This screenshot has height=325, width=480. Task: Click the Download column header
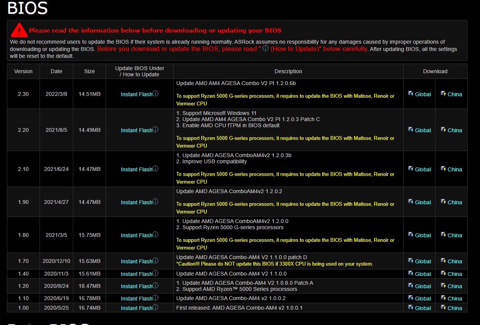435,71
